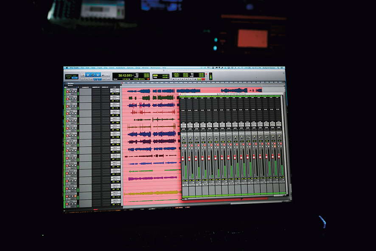Open output selector for Perc track
Image resolution: width=376 pixels, height=251 pixels.
pos(116,202)
